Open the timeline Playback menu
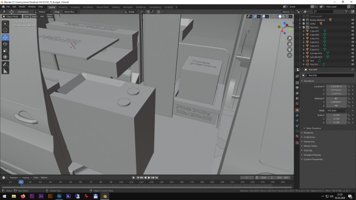The height and width of the screenshot is (200, 356). point(15,178)
